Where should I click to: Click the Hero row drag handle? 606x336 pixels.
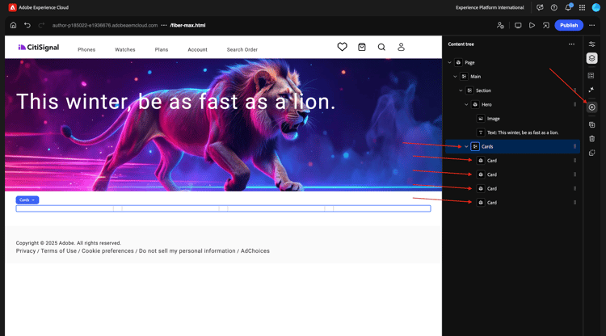pos(574,104)
